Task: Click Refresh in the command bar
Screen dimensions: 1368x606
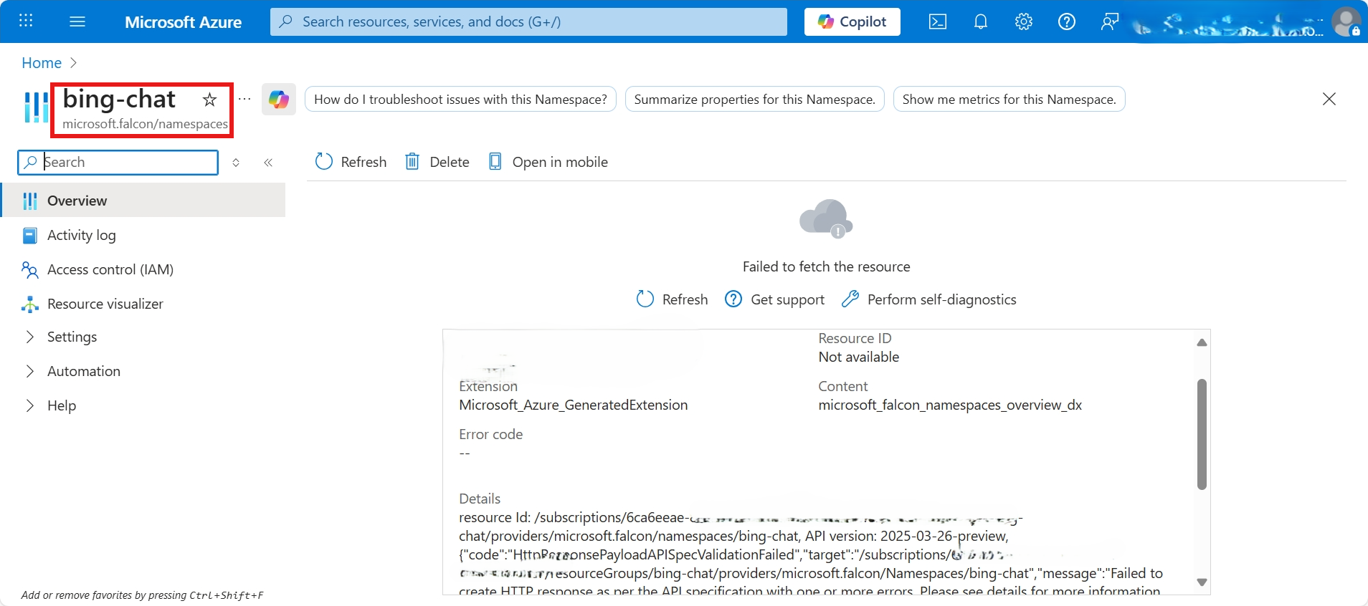Action: click(x=351, y=162)
